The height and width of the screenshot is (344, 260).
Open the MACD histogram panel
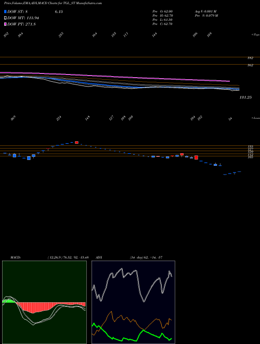(x=44, y=302)
